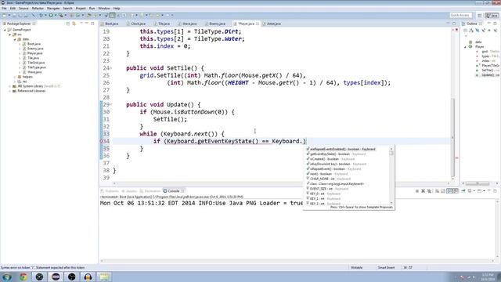This screenshot has height=282, width=501.
Task: Open the Window menu
Action: (104, 9)
